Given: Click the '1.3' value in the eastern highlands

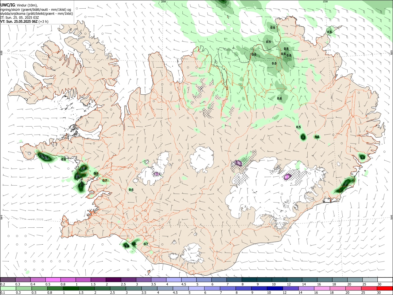Looking at the screenshot, I should click(x=317, y=137).
